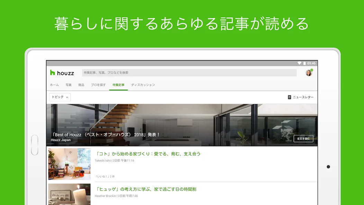This screenshot has height=205, width=364.
Task: Select the 特集記事 tab
Action: [118, 85]
